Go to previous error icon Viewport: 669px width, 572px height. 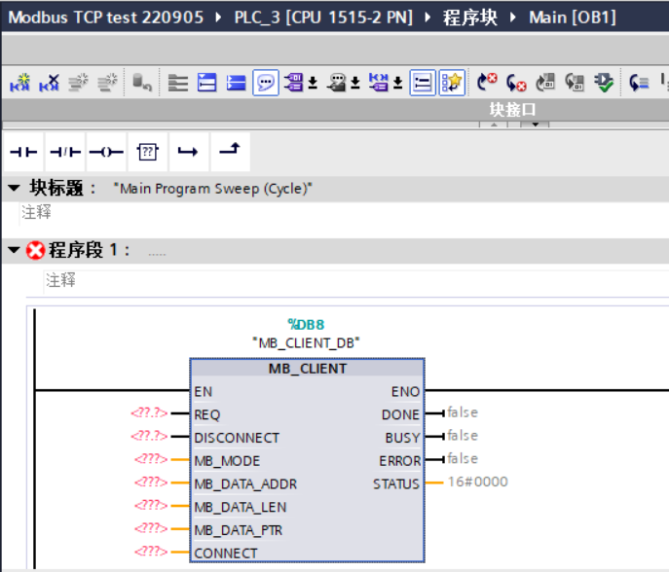[516, 83]
